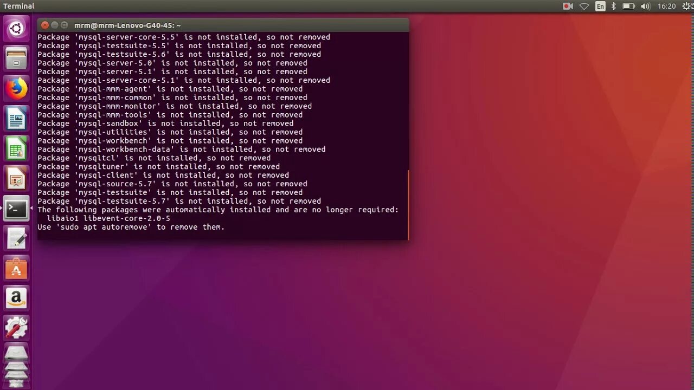Image resolution: width=694 pixels, height=390 pixels.
Task: Select the Terminal launcher icon
Action: click(16, 209)
